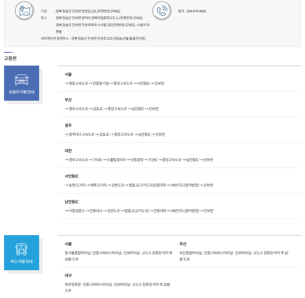The width and height of the screenshot is (305, 298).
Task: Select the 경북직업훈련교도소 address line
Action: pos(99,18)
